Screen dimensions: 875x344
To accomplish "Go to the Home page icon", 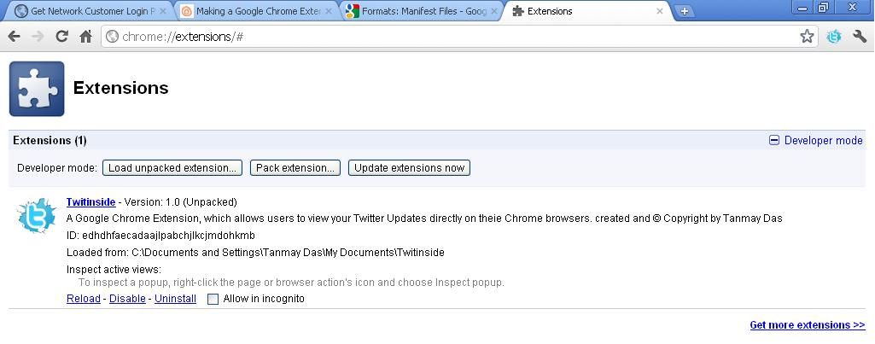I will [85, 37].
